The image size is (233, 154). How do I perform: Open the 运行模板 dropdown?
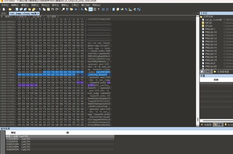point(53,17)
